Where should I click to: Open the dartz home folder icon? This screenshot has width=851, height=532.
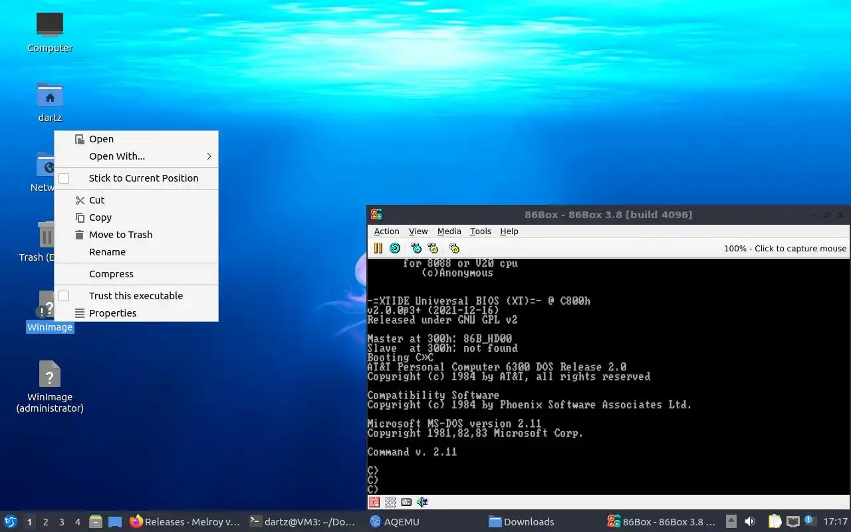click(x=50, y=102)
